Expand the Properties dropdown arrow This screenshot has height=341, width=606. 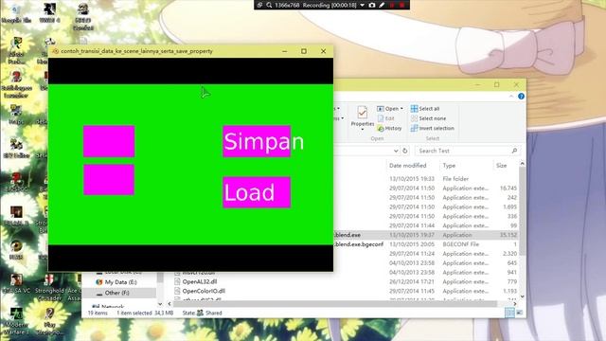point(362,130)
